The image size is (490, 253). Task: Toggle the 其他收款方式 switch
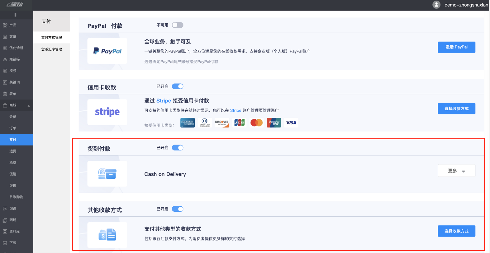tap(178, 209)
